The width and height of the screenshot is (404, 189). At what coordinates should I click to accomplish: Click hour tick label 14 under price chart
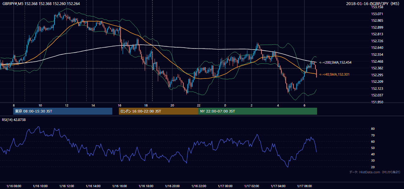click(93, 105)
